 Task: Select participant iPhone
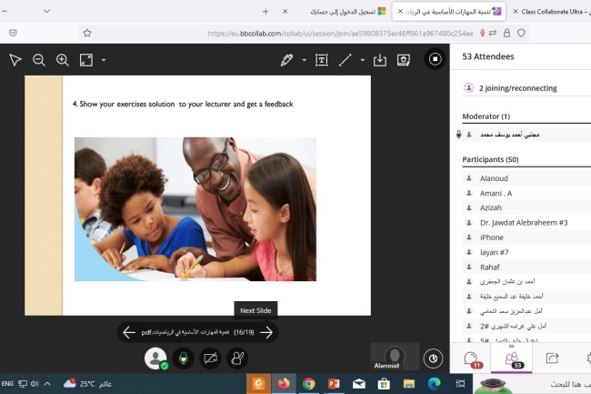[x=526, y=237]
